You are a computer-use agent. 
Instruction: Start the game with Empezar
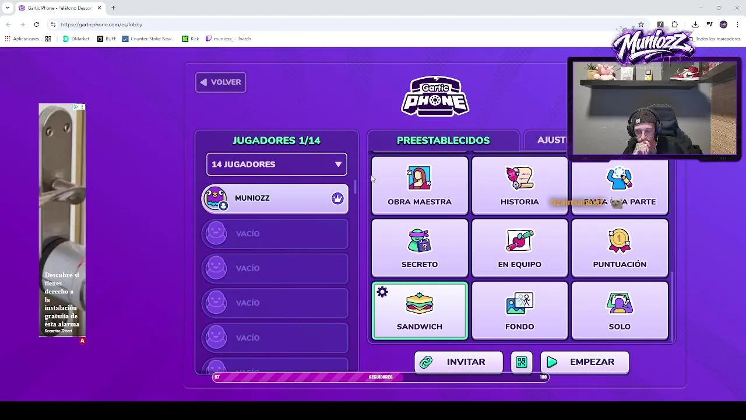(585, 362)
